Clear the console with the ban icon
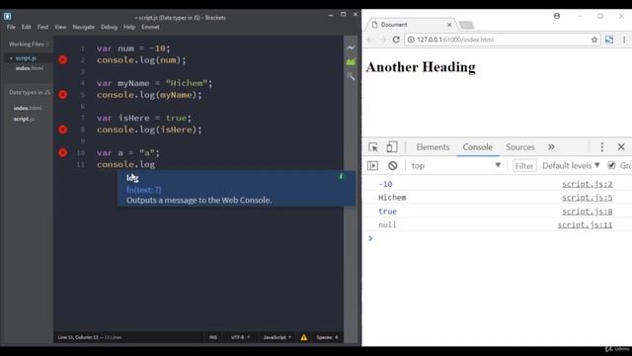Viewport: 632px width, 356px height. [x=393, y=165]
